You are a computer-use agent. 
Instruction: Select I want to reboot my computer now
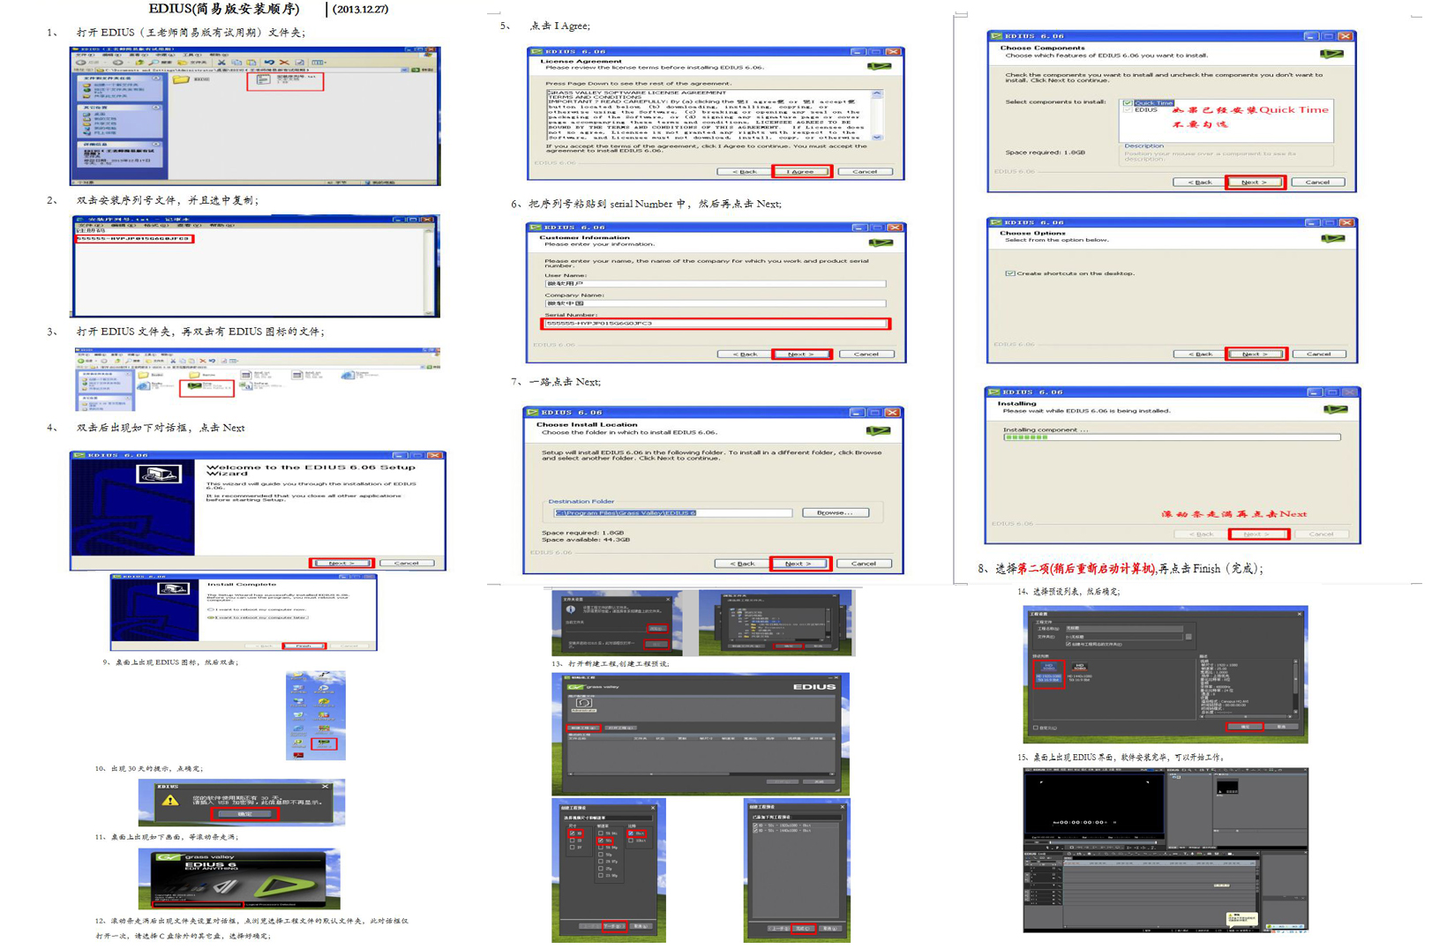coord(210,609)
